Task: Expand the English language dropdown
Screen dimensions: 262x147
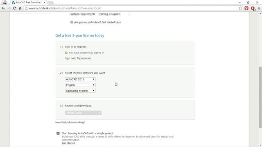Action: pos(80,85)
